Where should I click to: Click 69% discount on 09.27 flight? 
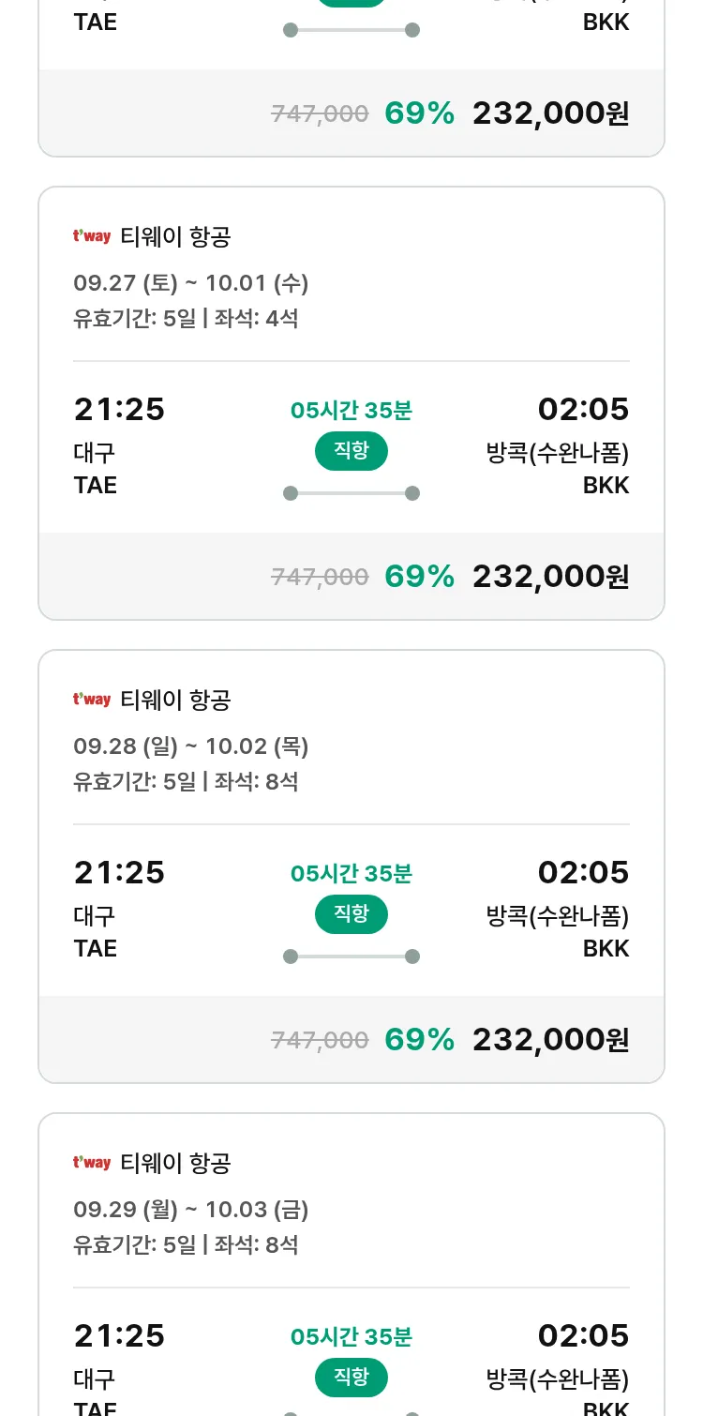pos(419,576)
